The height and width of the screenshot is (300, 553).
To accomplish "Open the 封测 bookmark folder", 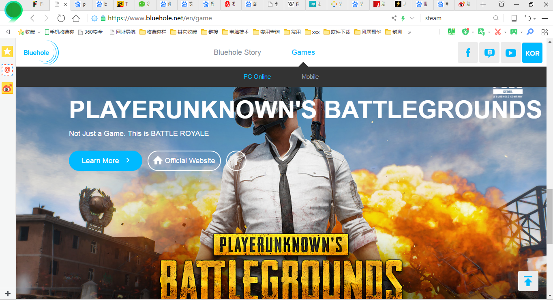I will 394,32.
